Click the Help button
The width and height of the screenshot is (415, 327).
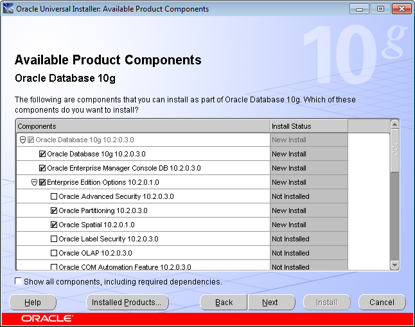[x=33, y=303]
